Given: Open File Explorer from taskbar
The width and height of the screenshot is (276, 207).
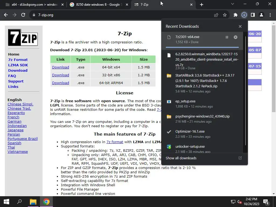Looking at the screenshot, I should point(33,202).
